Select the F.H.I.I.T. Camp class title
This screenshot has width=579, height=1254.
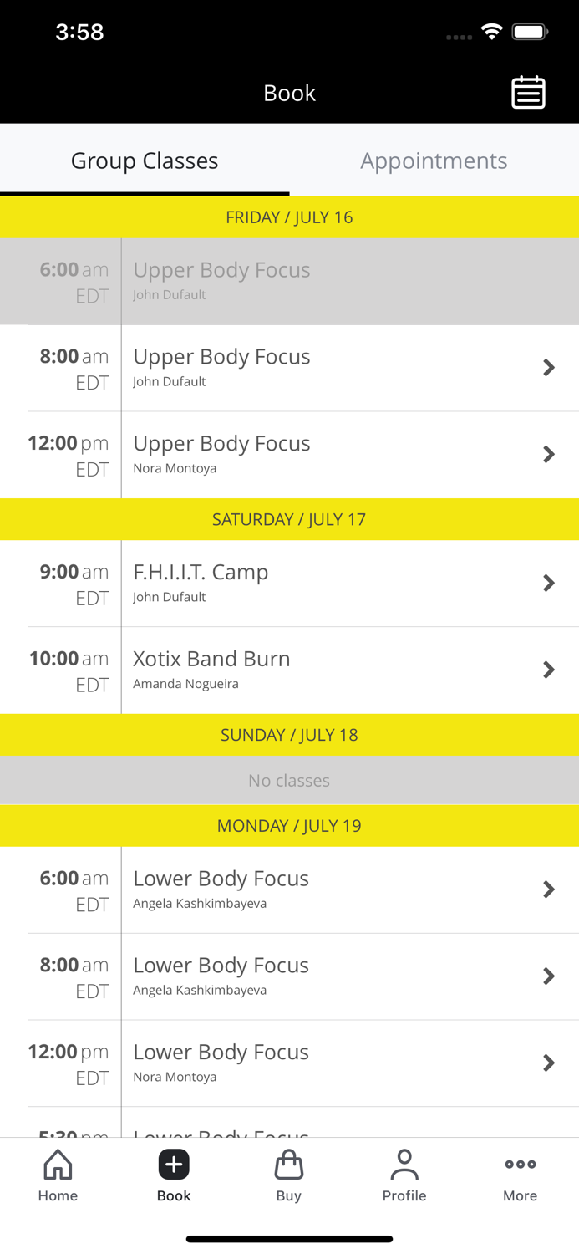tap(201, 573)
